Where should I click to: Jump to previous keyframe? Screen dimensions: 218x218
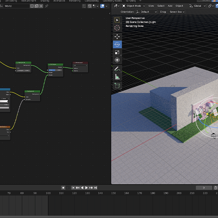[78, 188]
